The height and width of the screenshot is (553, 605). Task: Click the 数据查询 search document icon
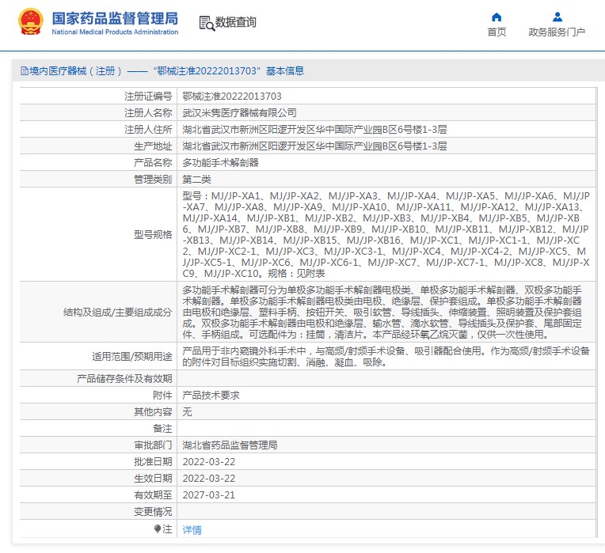point(206,23)
